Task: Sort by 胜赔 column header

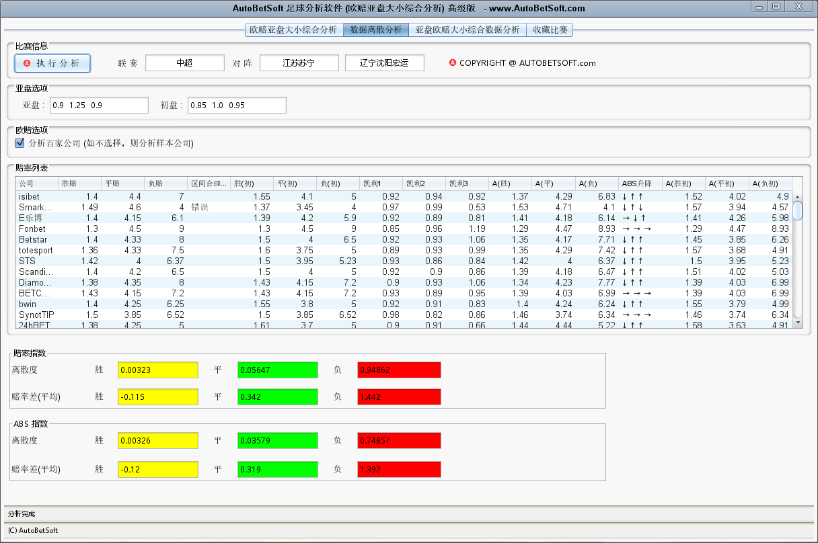Action: click(79, 183)
